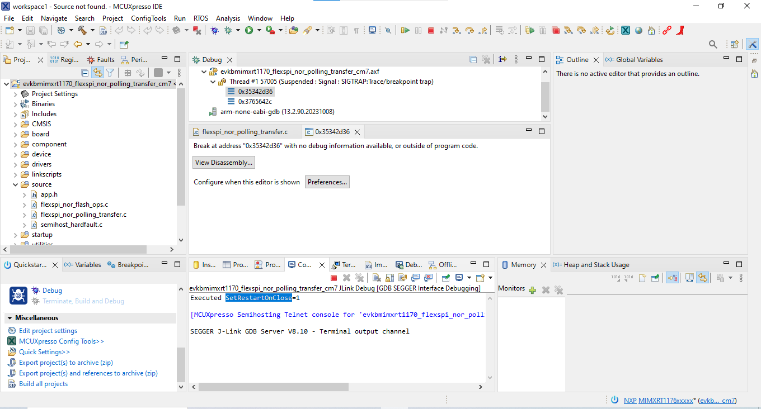The height and width of the screenshot is (409, 761).
Task: Collapse the source folder
Action: tap(16, 184)
